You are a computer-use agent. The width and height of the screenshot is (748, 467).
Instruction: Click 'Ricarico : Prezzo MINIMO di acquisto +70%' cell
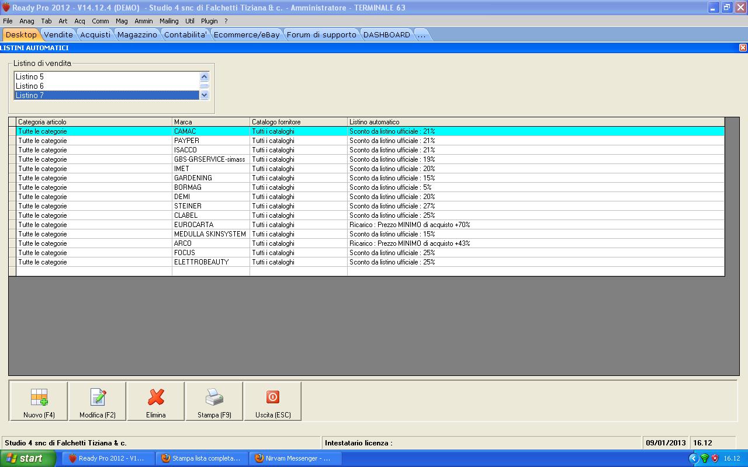[536, 225]
